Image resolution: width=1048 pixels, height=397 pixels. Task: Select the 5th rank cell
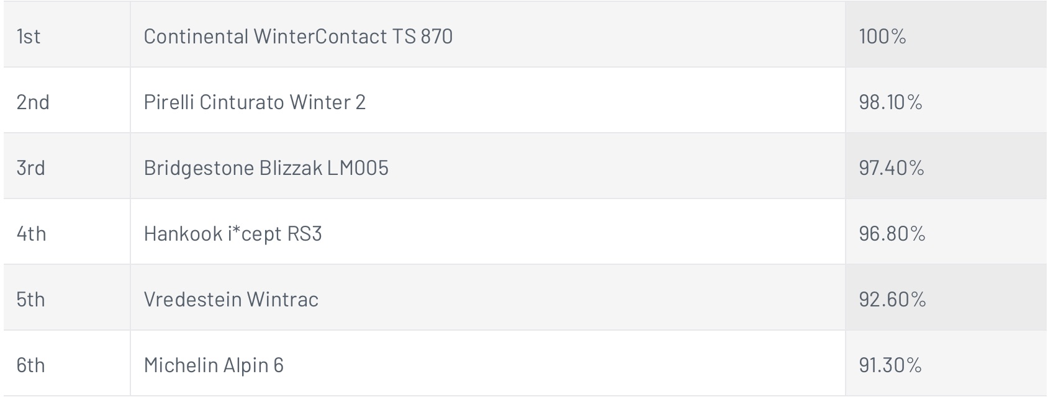tap(67, 297)
